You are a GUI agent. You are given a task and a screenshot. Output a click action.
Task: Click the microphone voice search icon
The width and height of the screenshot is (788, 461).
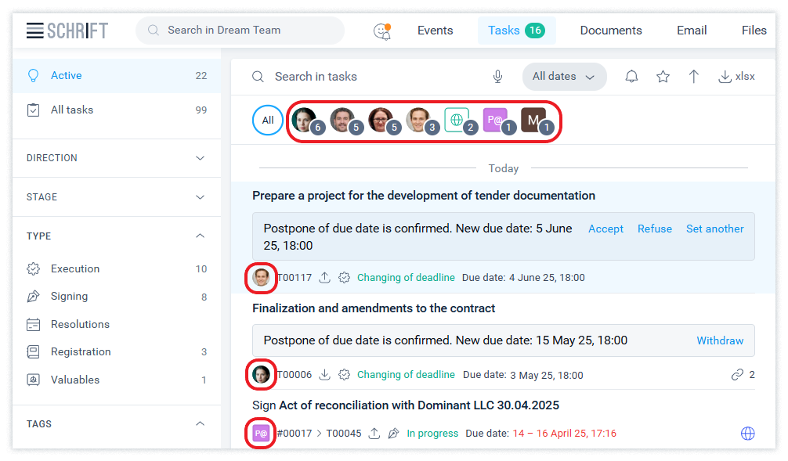(x=497, y=77)
